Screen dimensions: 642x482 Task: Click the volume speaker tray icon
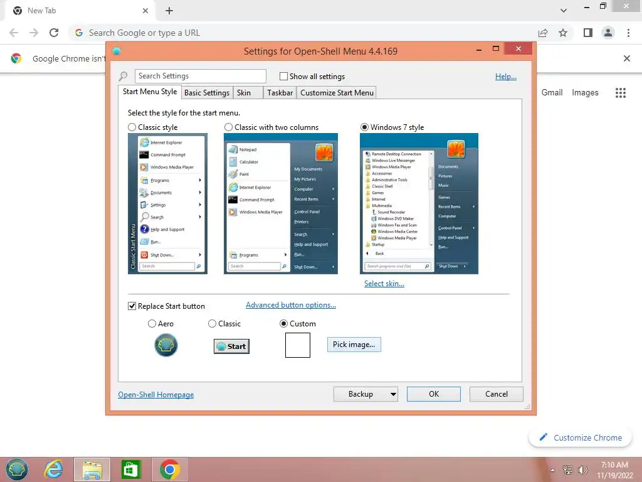[x=582, y=469]
